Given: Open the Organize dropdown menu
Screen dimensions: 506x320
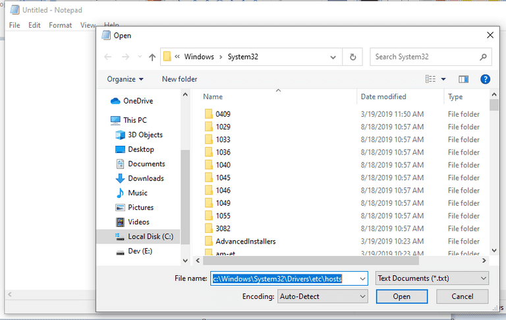Looking at the screenshot, I should tap(125, 79).
